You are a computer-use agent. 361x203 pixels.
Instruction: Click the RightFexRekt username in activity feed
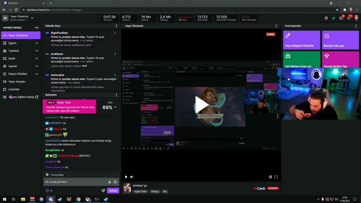59,33
